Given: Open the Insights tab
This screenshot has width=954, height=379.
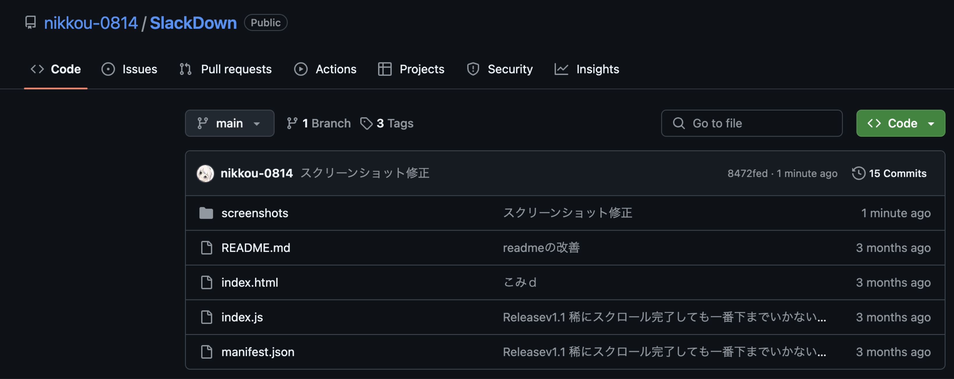Looking at the screenshot, I should point(587,69).
